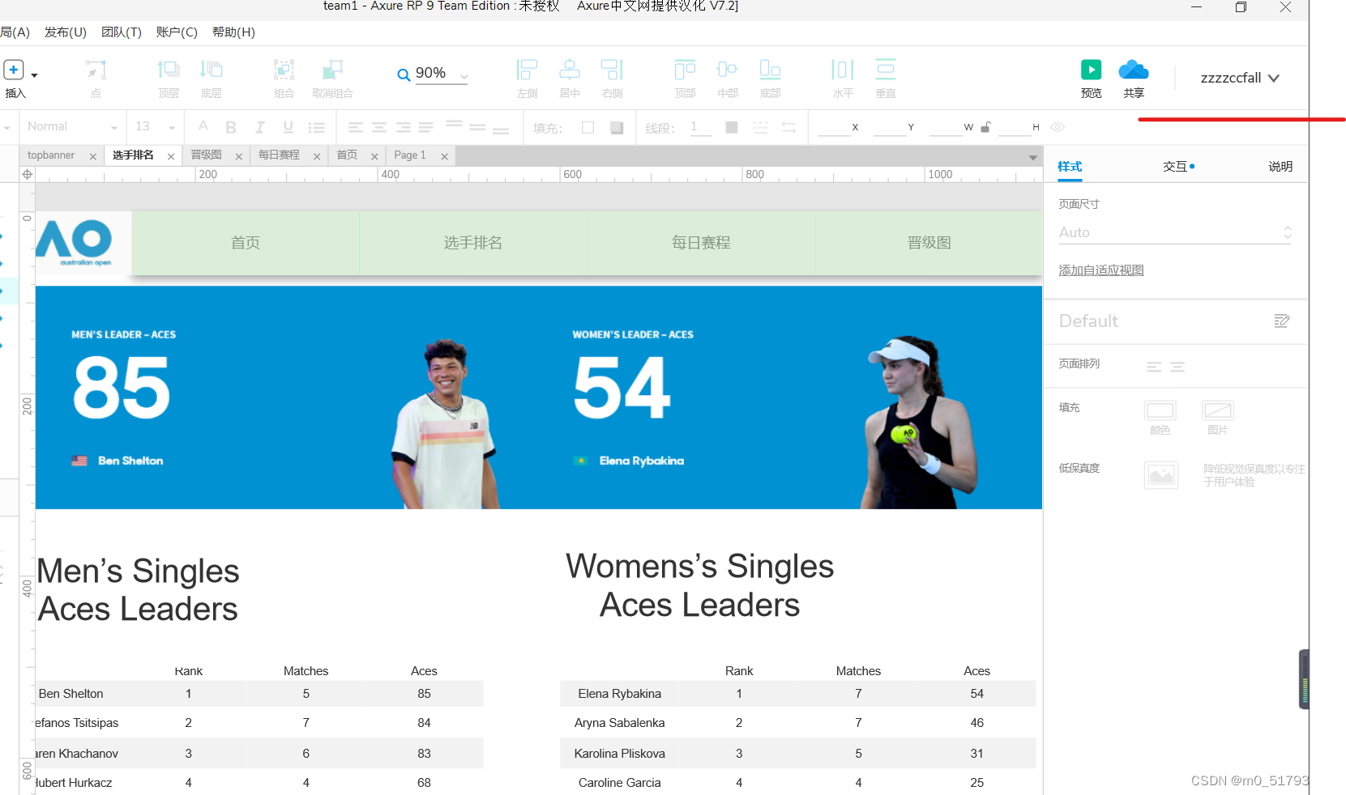1346x795 pixels.
Task: Toggle justify text alignment
Action: [x=426, y=127]
